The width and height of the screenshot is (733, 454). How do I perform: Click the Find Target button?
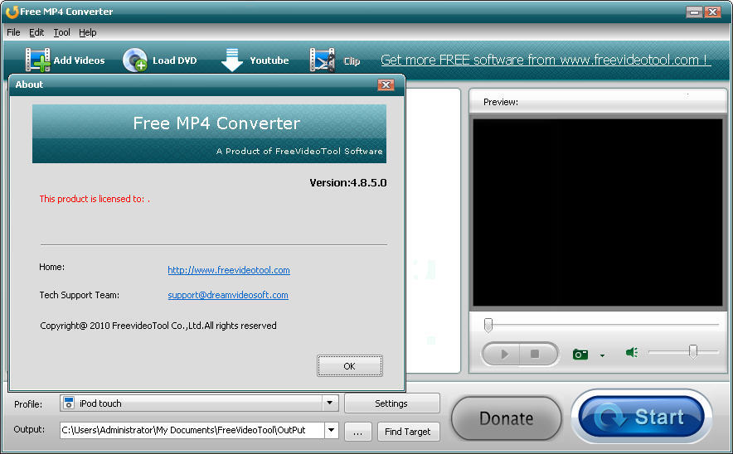[408, 432]
